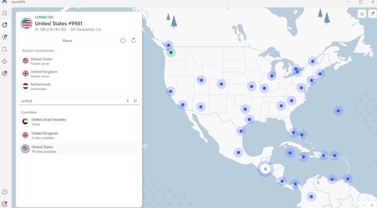Screen dimensions: 377x208
Task: Click the CONNECTED status label
Action: click(44, 17)
